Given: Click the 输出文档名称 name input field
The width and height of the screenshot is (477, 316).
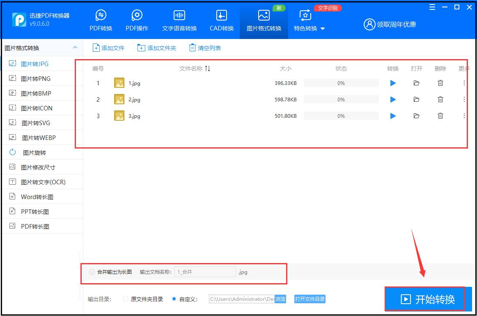Looking at the screenshot, I should 205,272.
